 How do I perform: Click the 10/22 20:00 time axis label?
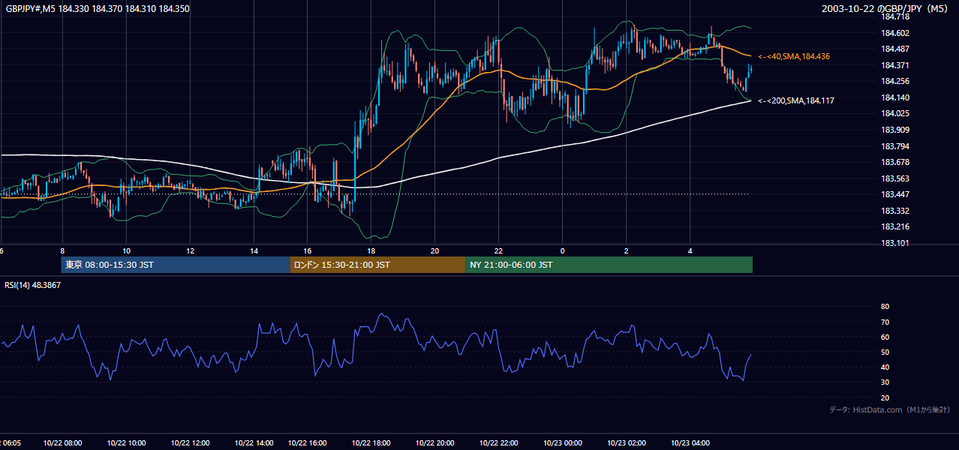(x=434, y=443)
